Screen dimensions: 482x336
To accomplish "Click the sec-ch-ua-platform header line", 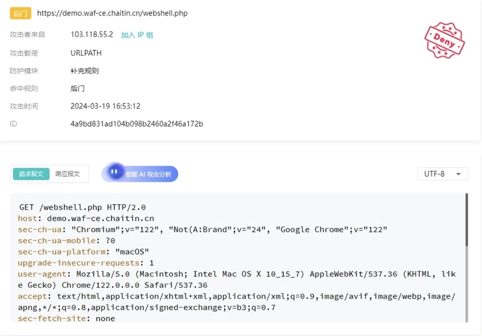I will (x=83, y=252).
